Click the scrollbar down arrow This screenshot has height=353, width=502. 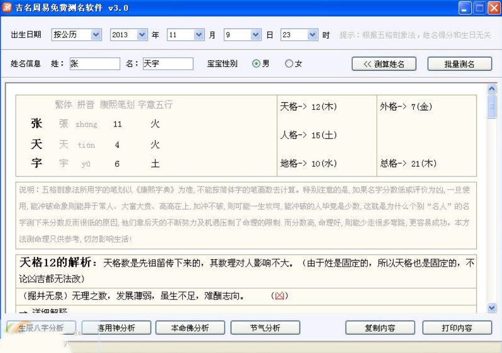pos(492,308)
